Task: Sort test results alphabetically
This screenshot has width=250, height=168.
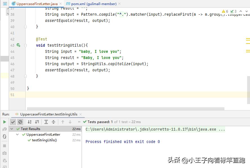Action: [x=30, y=122]
